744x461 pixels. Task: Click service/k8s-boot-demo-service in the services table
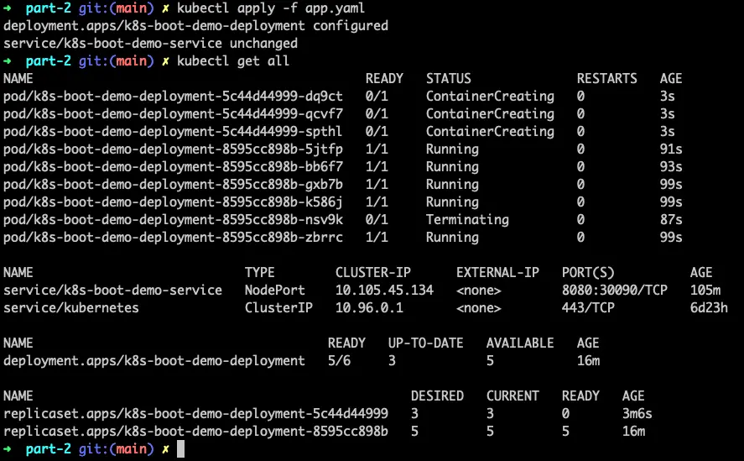(x=112, y=290)
